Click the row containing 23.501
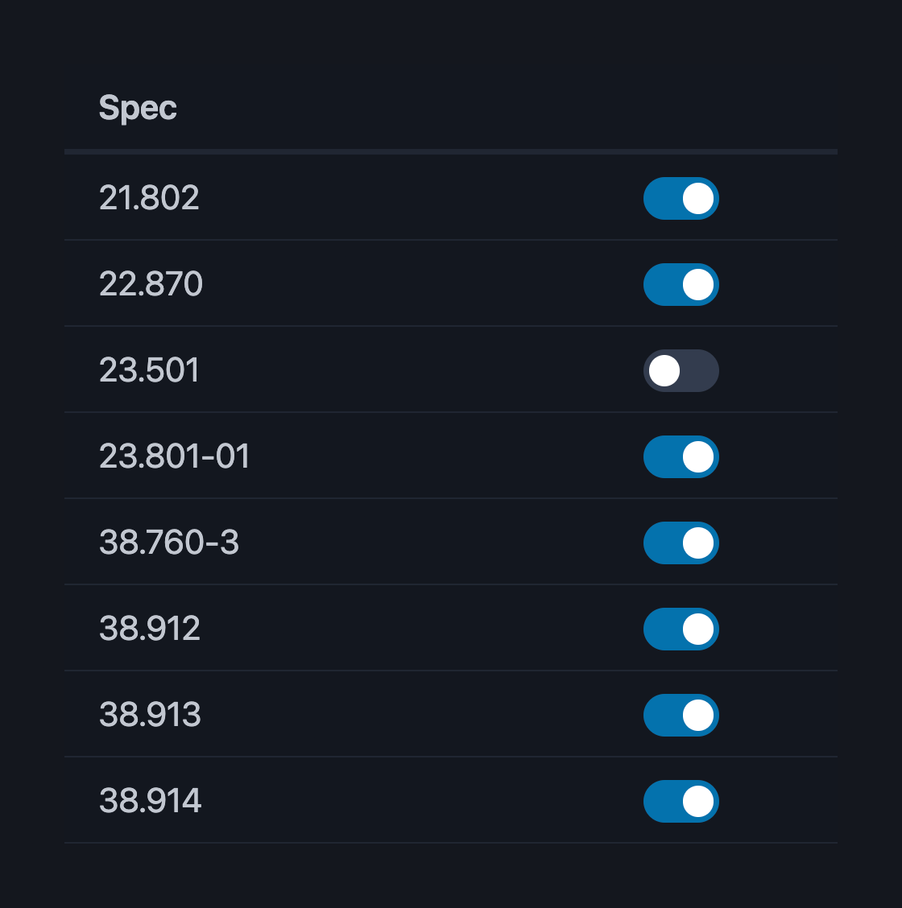This screenshot has width=902, height=908. coord(403,370)
